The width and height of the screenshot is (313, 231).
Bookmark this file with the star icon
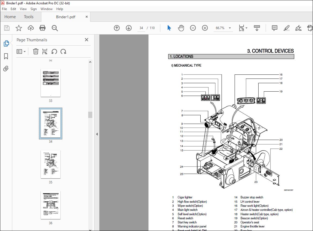point(19,28)
